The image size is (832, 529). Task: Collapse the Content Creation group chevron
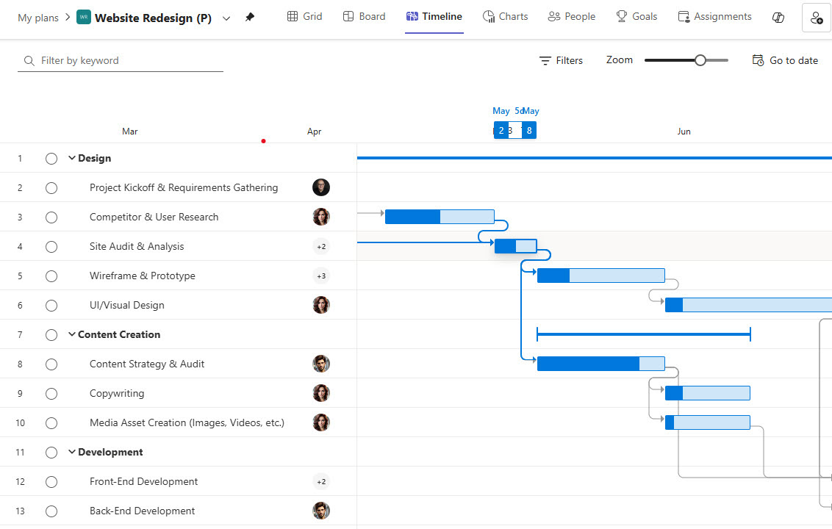[x=71, y=334]
